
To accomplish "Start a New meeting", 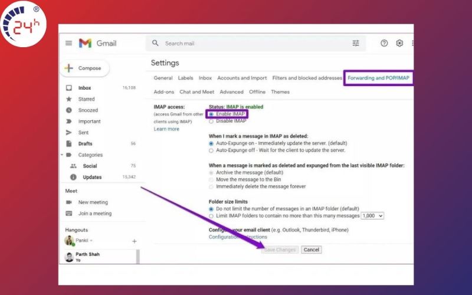I will tap(93, 202).
